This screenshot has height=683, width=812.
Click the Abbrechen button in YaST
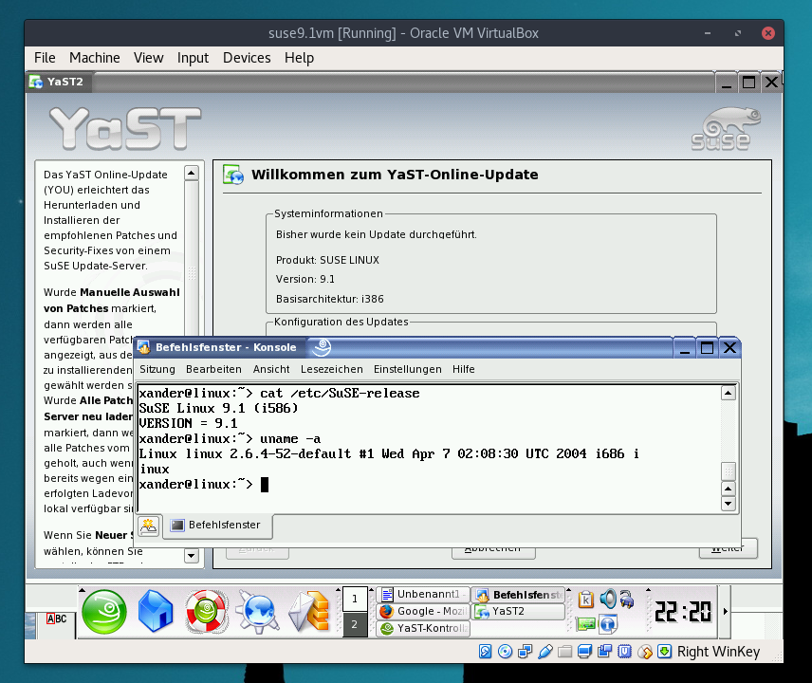point(493,550)
